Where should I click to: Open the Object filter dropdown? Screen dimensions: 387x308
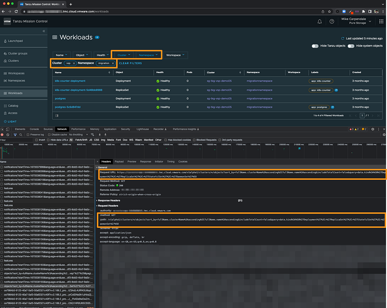tap(82, 55)
